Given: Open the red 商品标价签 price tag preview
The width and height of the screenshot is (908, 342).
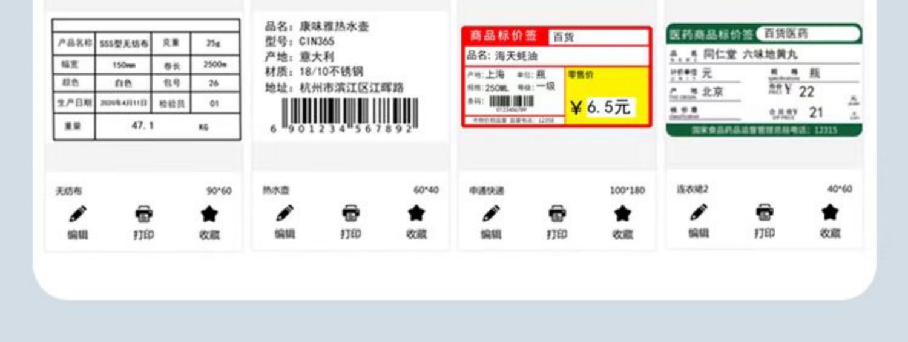Looking at the screenshot, I should point(557,77).
